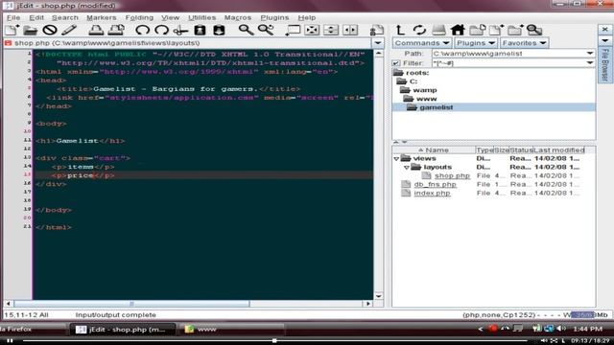
Task: Click the video progress bar handle
Action: tap(274, 341)
